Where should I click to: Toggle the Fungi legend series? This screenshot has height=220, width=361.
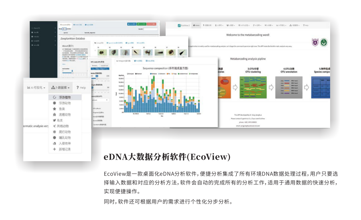(172, 73)
